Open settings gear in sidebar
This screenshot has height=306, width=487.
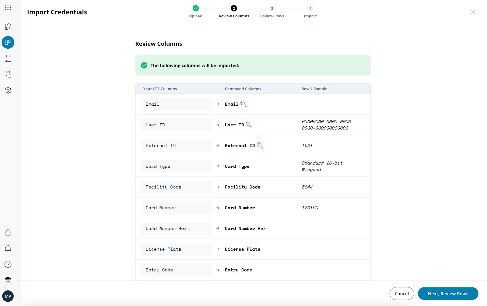point(8,90)
